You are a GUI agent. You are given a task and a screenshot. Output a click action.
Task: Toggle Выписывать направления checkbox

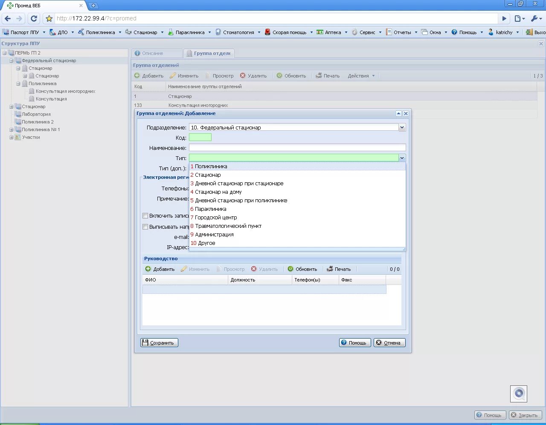point(145,227)
